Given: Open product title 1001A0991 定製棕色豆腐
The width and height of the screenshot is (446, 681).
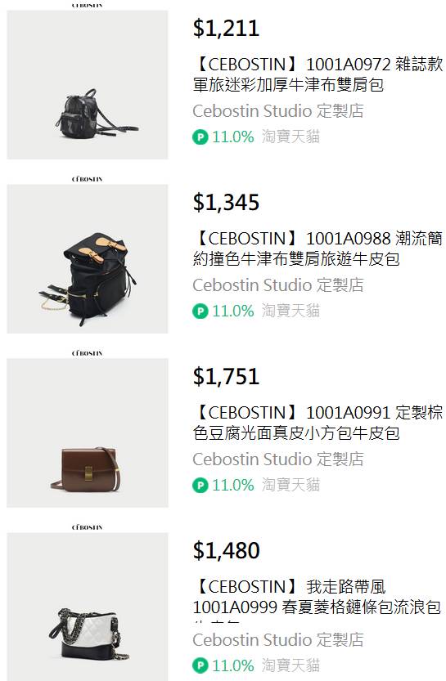Looking at the screenshot, I should coord(318,423).
